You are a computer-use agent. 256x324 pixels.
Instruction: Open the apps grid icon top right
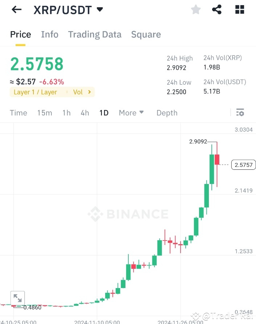[239, 9]
